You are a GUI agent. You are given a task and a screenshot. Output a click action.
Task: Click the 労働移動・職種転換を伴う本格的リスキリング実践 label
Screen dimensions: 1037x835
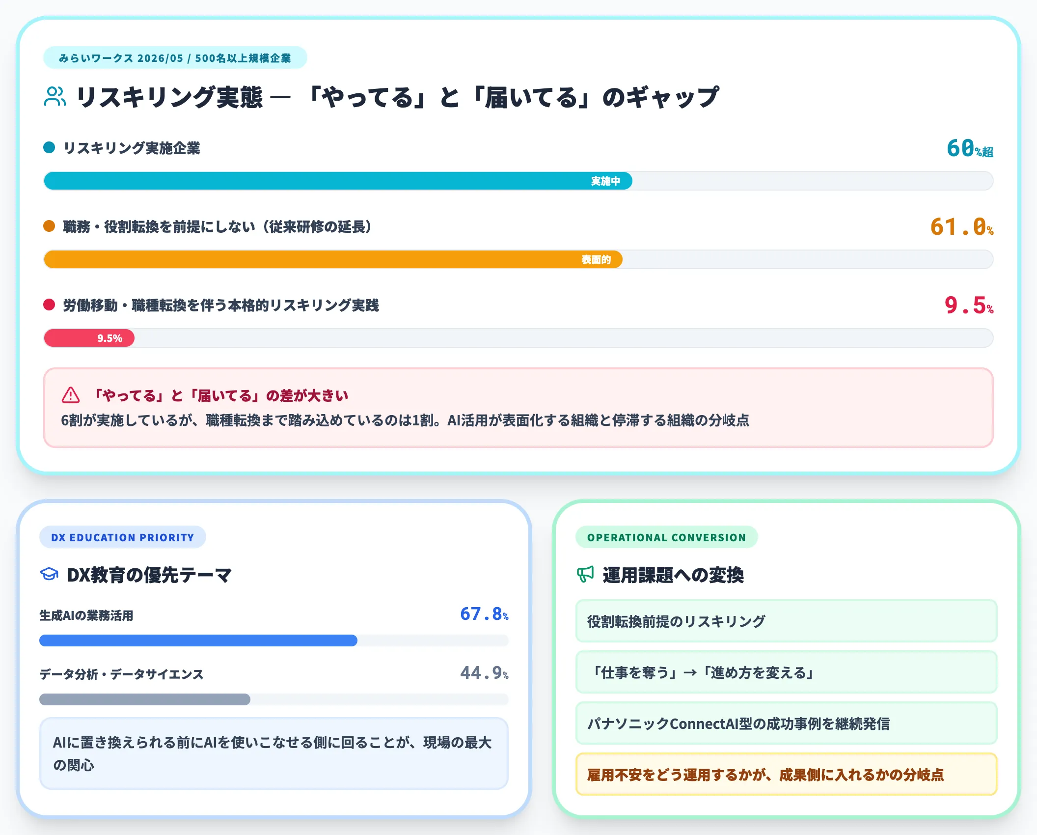point(221,305)
